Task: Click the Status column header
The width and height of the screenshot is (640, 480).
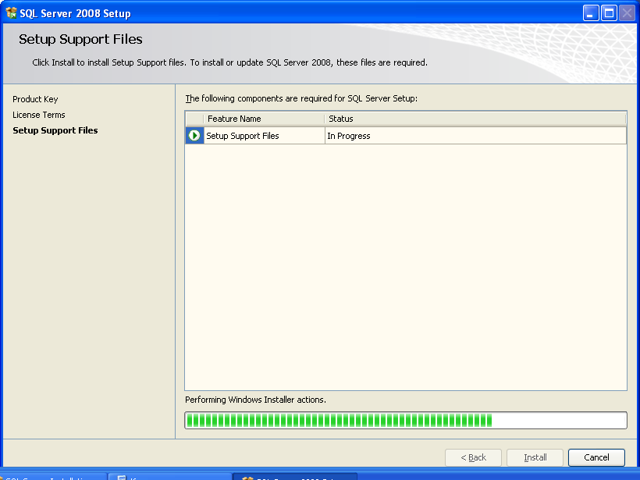Action: (475, 119)
